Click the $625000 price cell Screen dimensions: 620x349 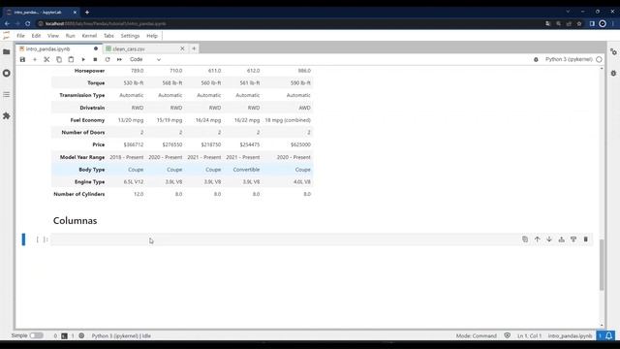(300, 144)
